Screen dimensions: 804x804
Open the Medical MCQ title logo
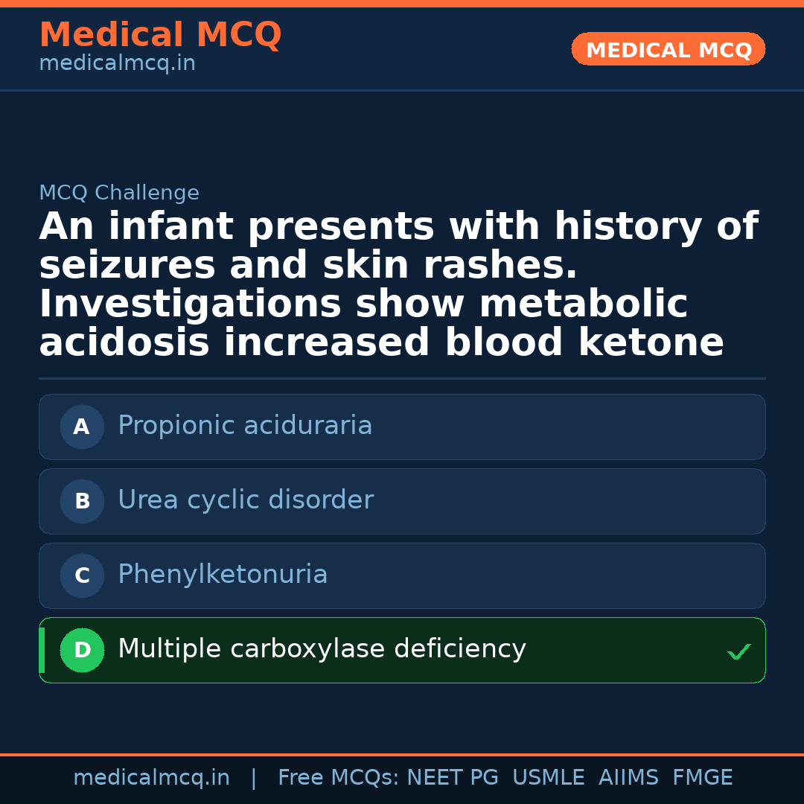point(160,35)
